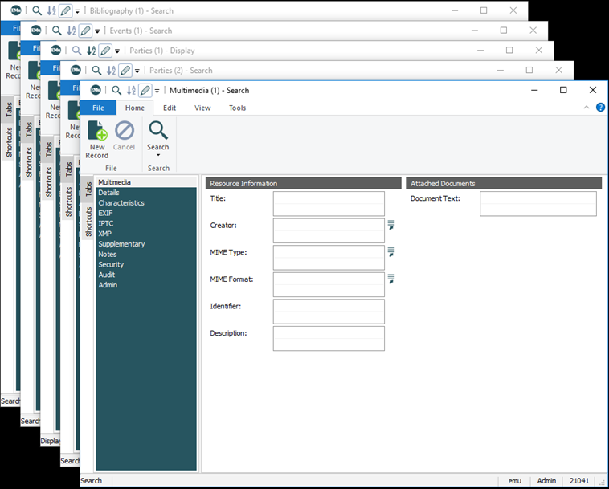609x489 pixels.
Task: Click the New Record icon in the ribbon
Action: [x=97, y=131]
